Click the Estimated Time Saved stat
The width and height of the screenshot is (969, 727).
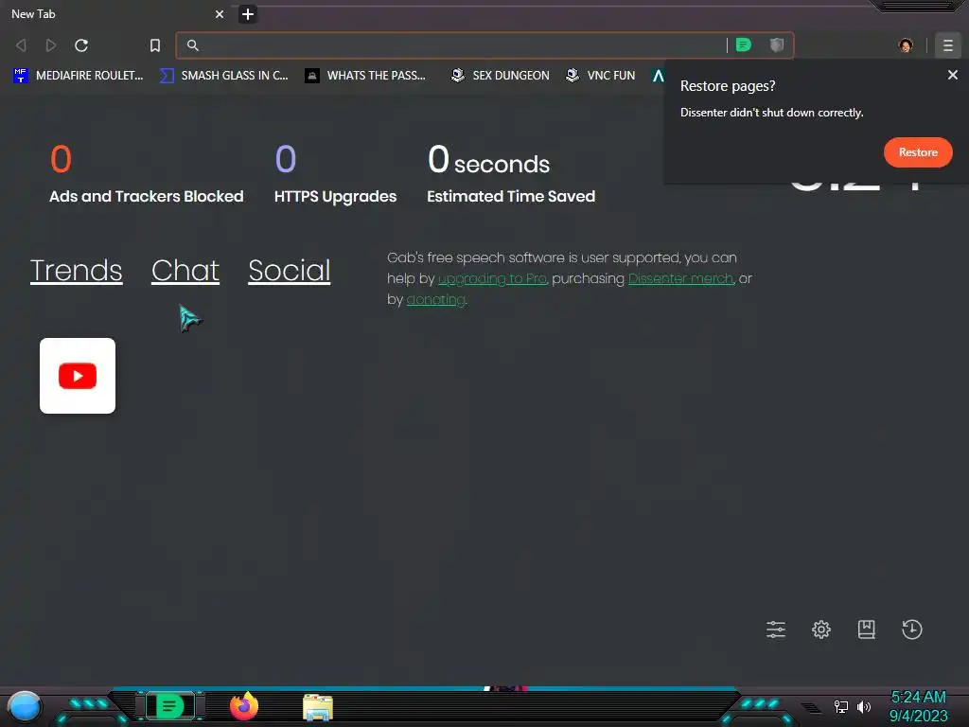click(x=511, y=174)
